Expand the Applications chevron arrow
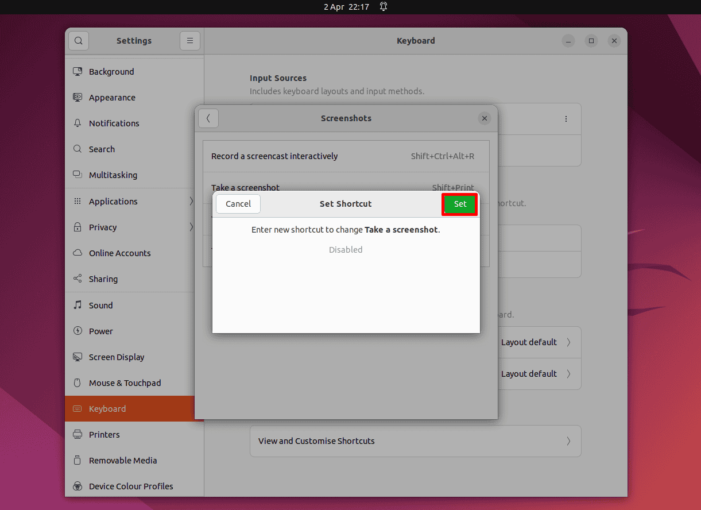This screenshot has width=701, height=510. pos(191,202)
